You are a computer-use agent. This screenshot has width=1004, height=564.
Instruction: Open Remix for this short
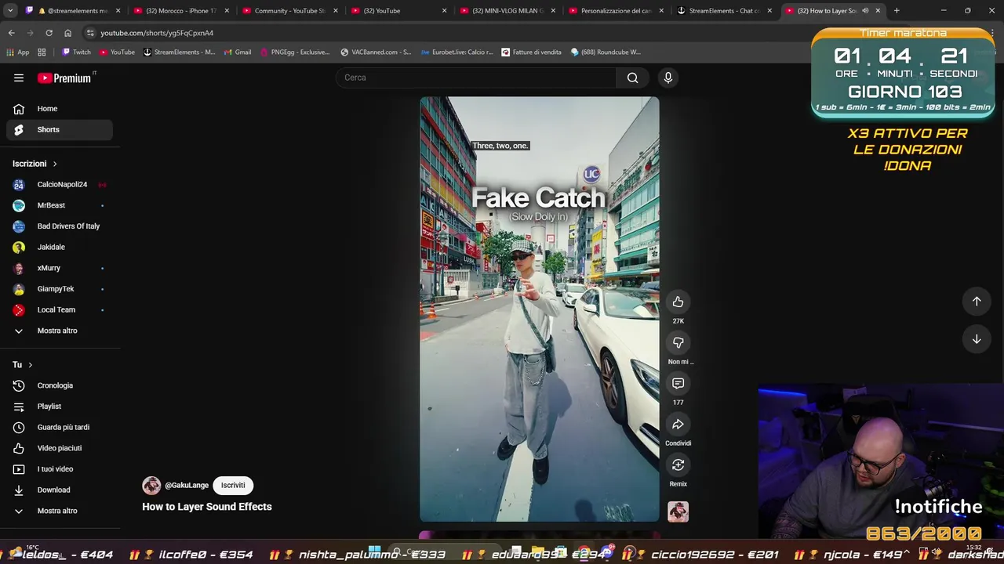click(x=678, y=465)
